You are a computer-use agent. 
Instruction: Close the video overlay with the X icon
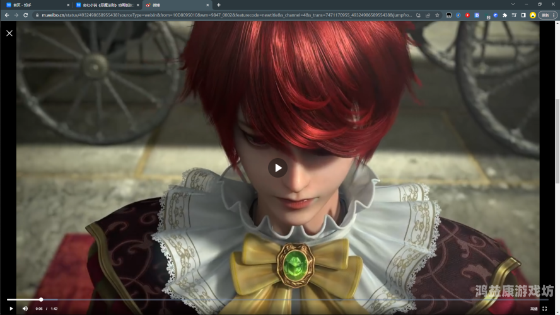click(9, 33)
